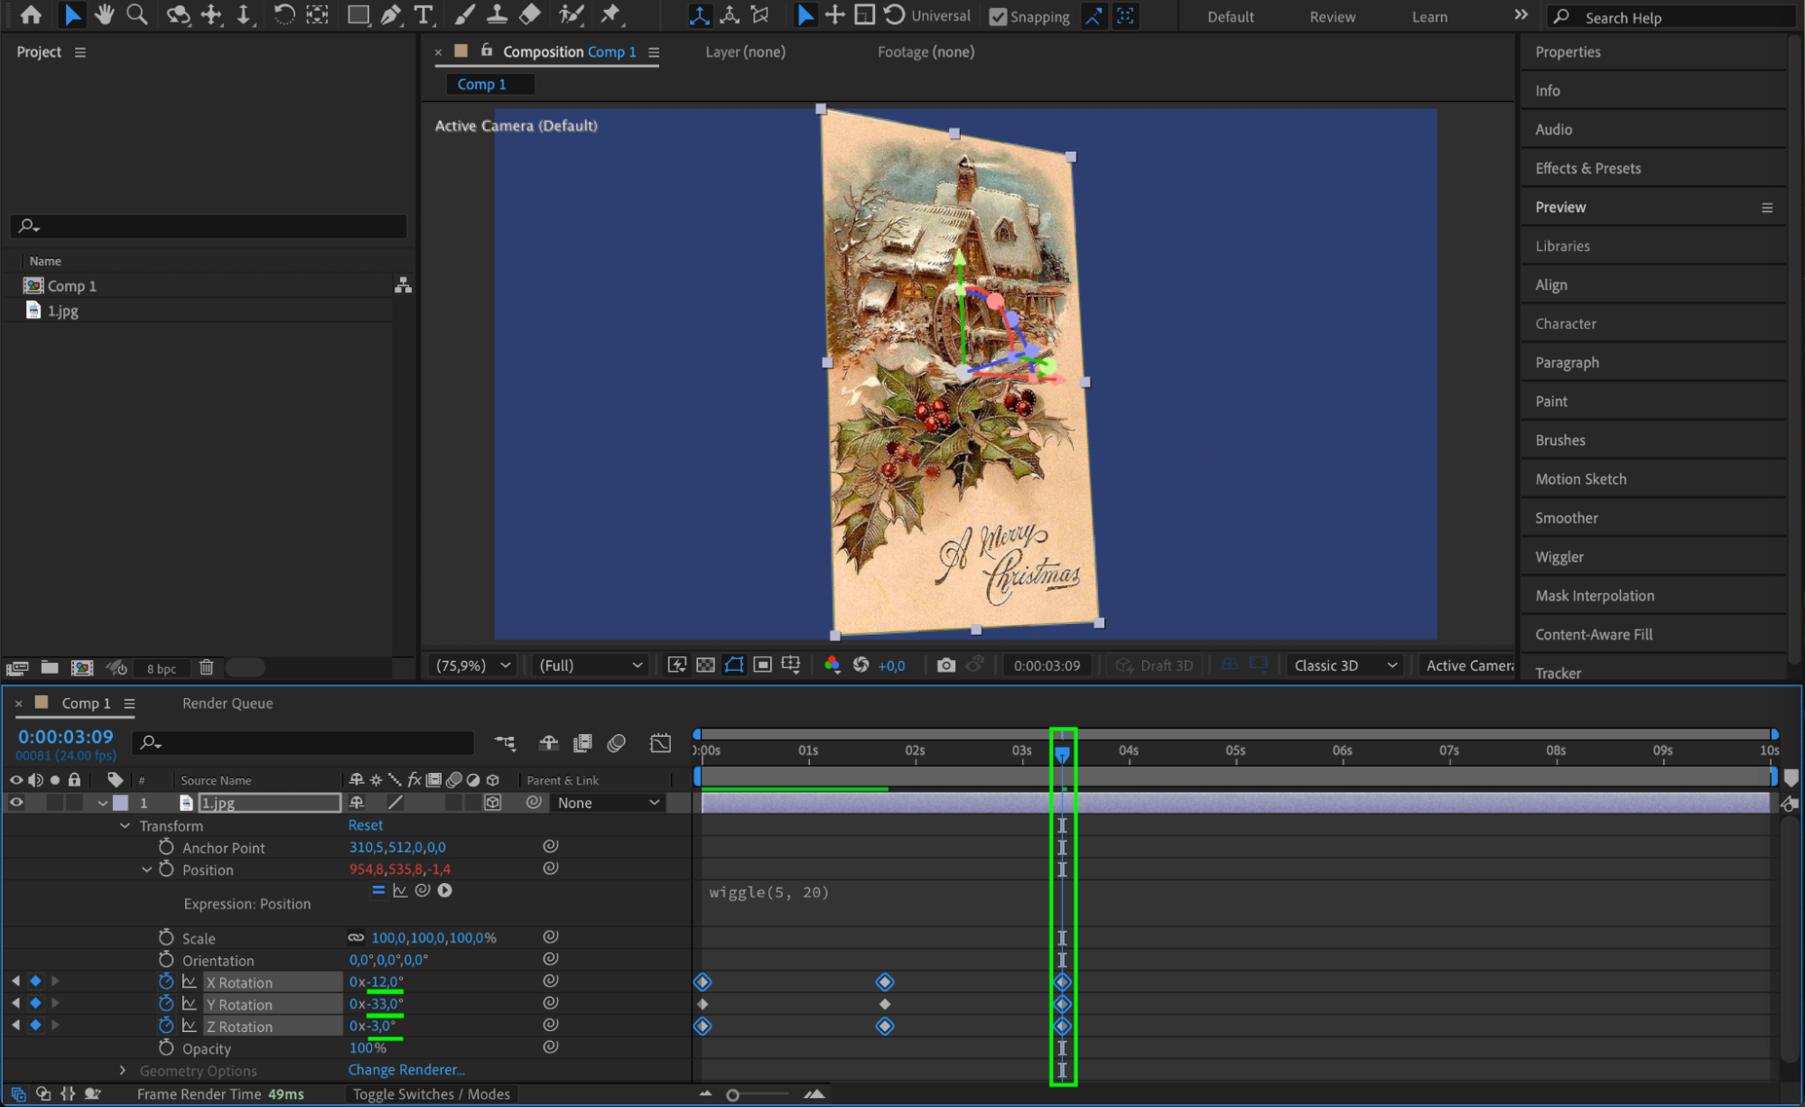Screen dimensions: 1805x1107
Task: Switch to the Render Queue tab
Action: tap(228, 703)
